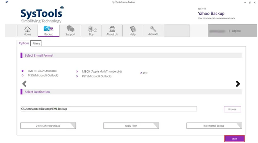This screenshot has width=258, height=143.
Task: Click the Browse button
Action: 232,109
